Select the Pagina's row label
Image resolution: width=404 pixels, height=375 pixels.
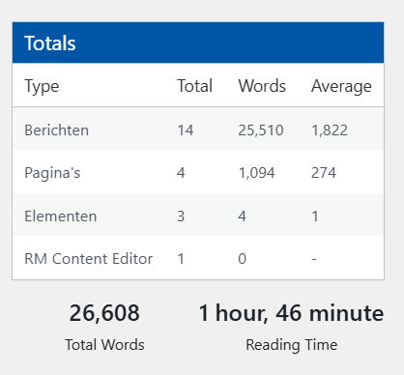pos(52,173)
